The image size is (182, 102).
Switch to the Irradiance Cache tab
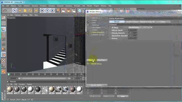[132, 22]
